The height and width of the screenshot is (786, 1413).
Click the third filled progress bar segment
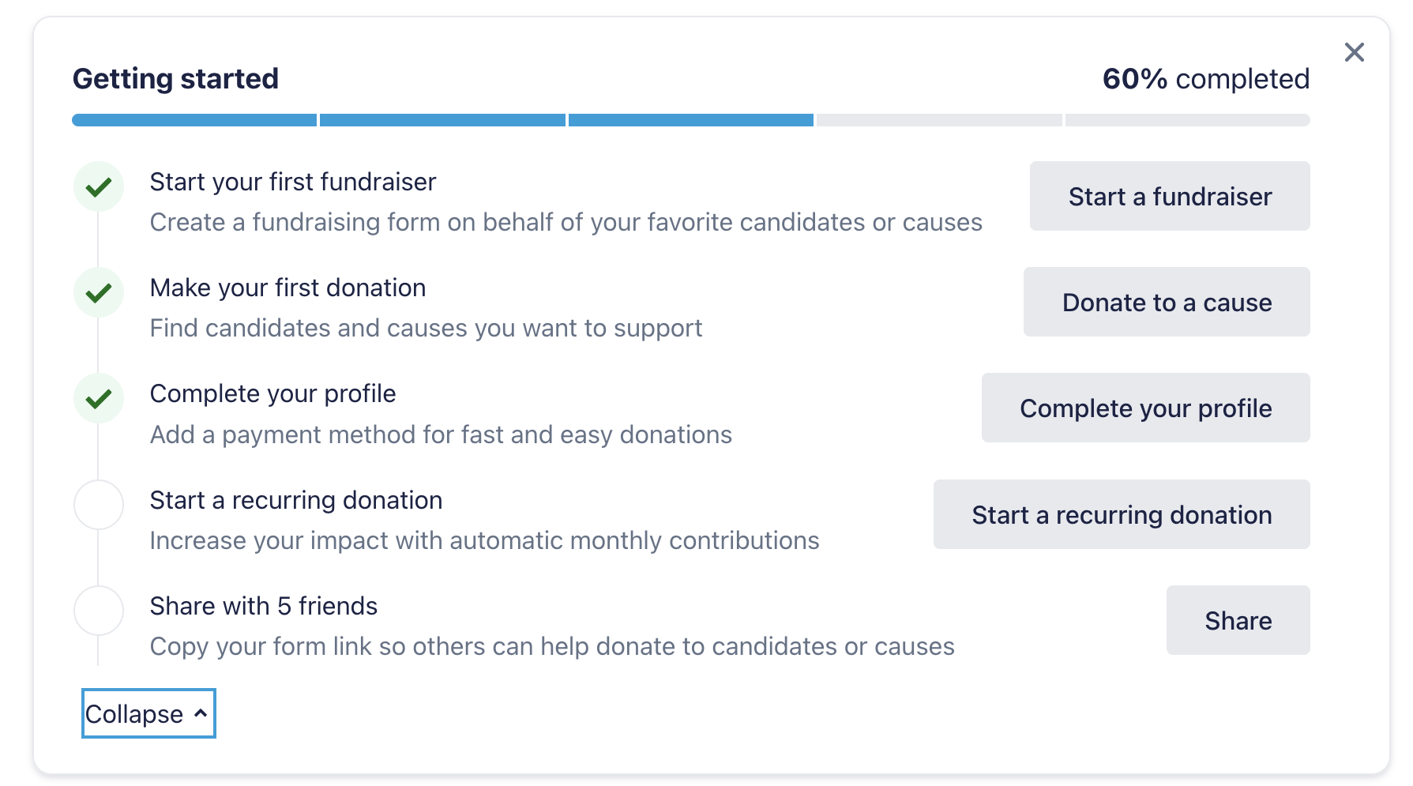[690, 119]
